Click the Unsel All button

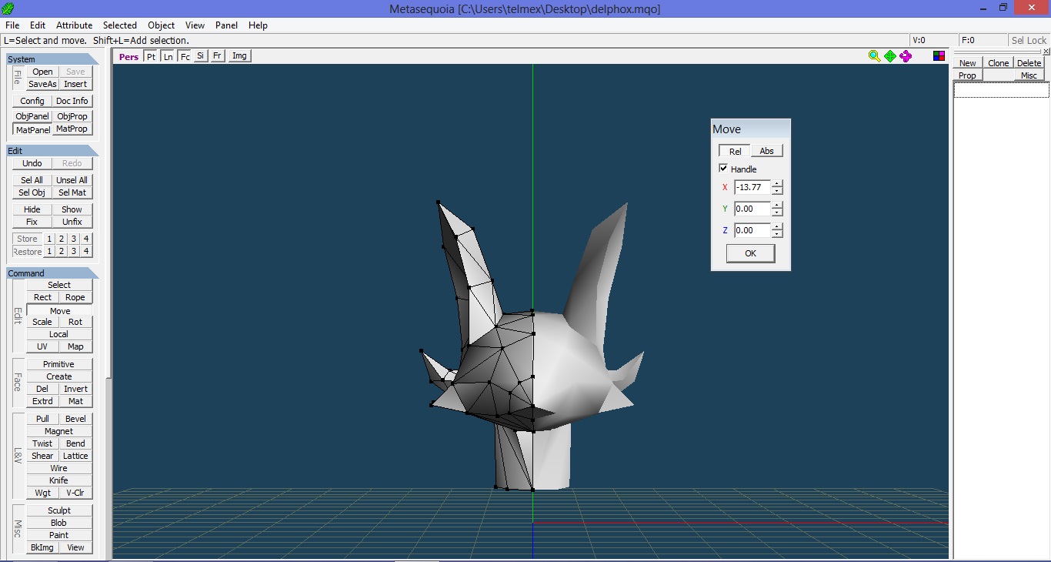(72, 180)
